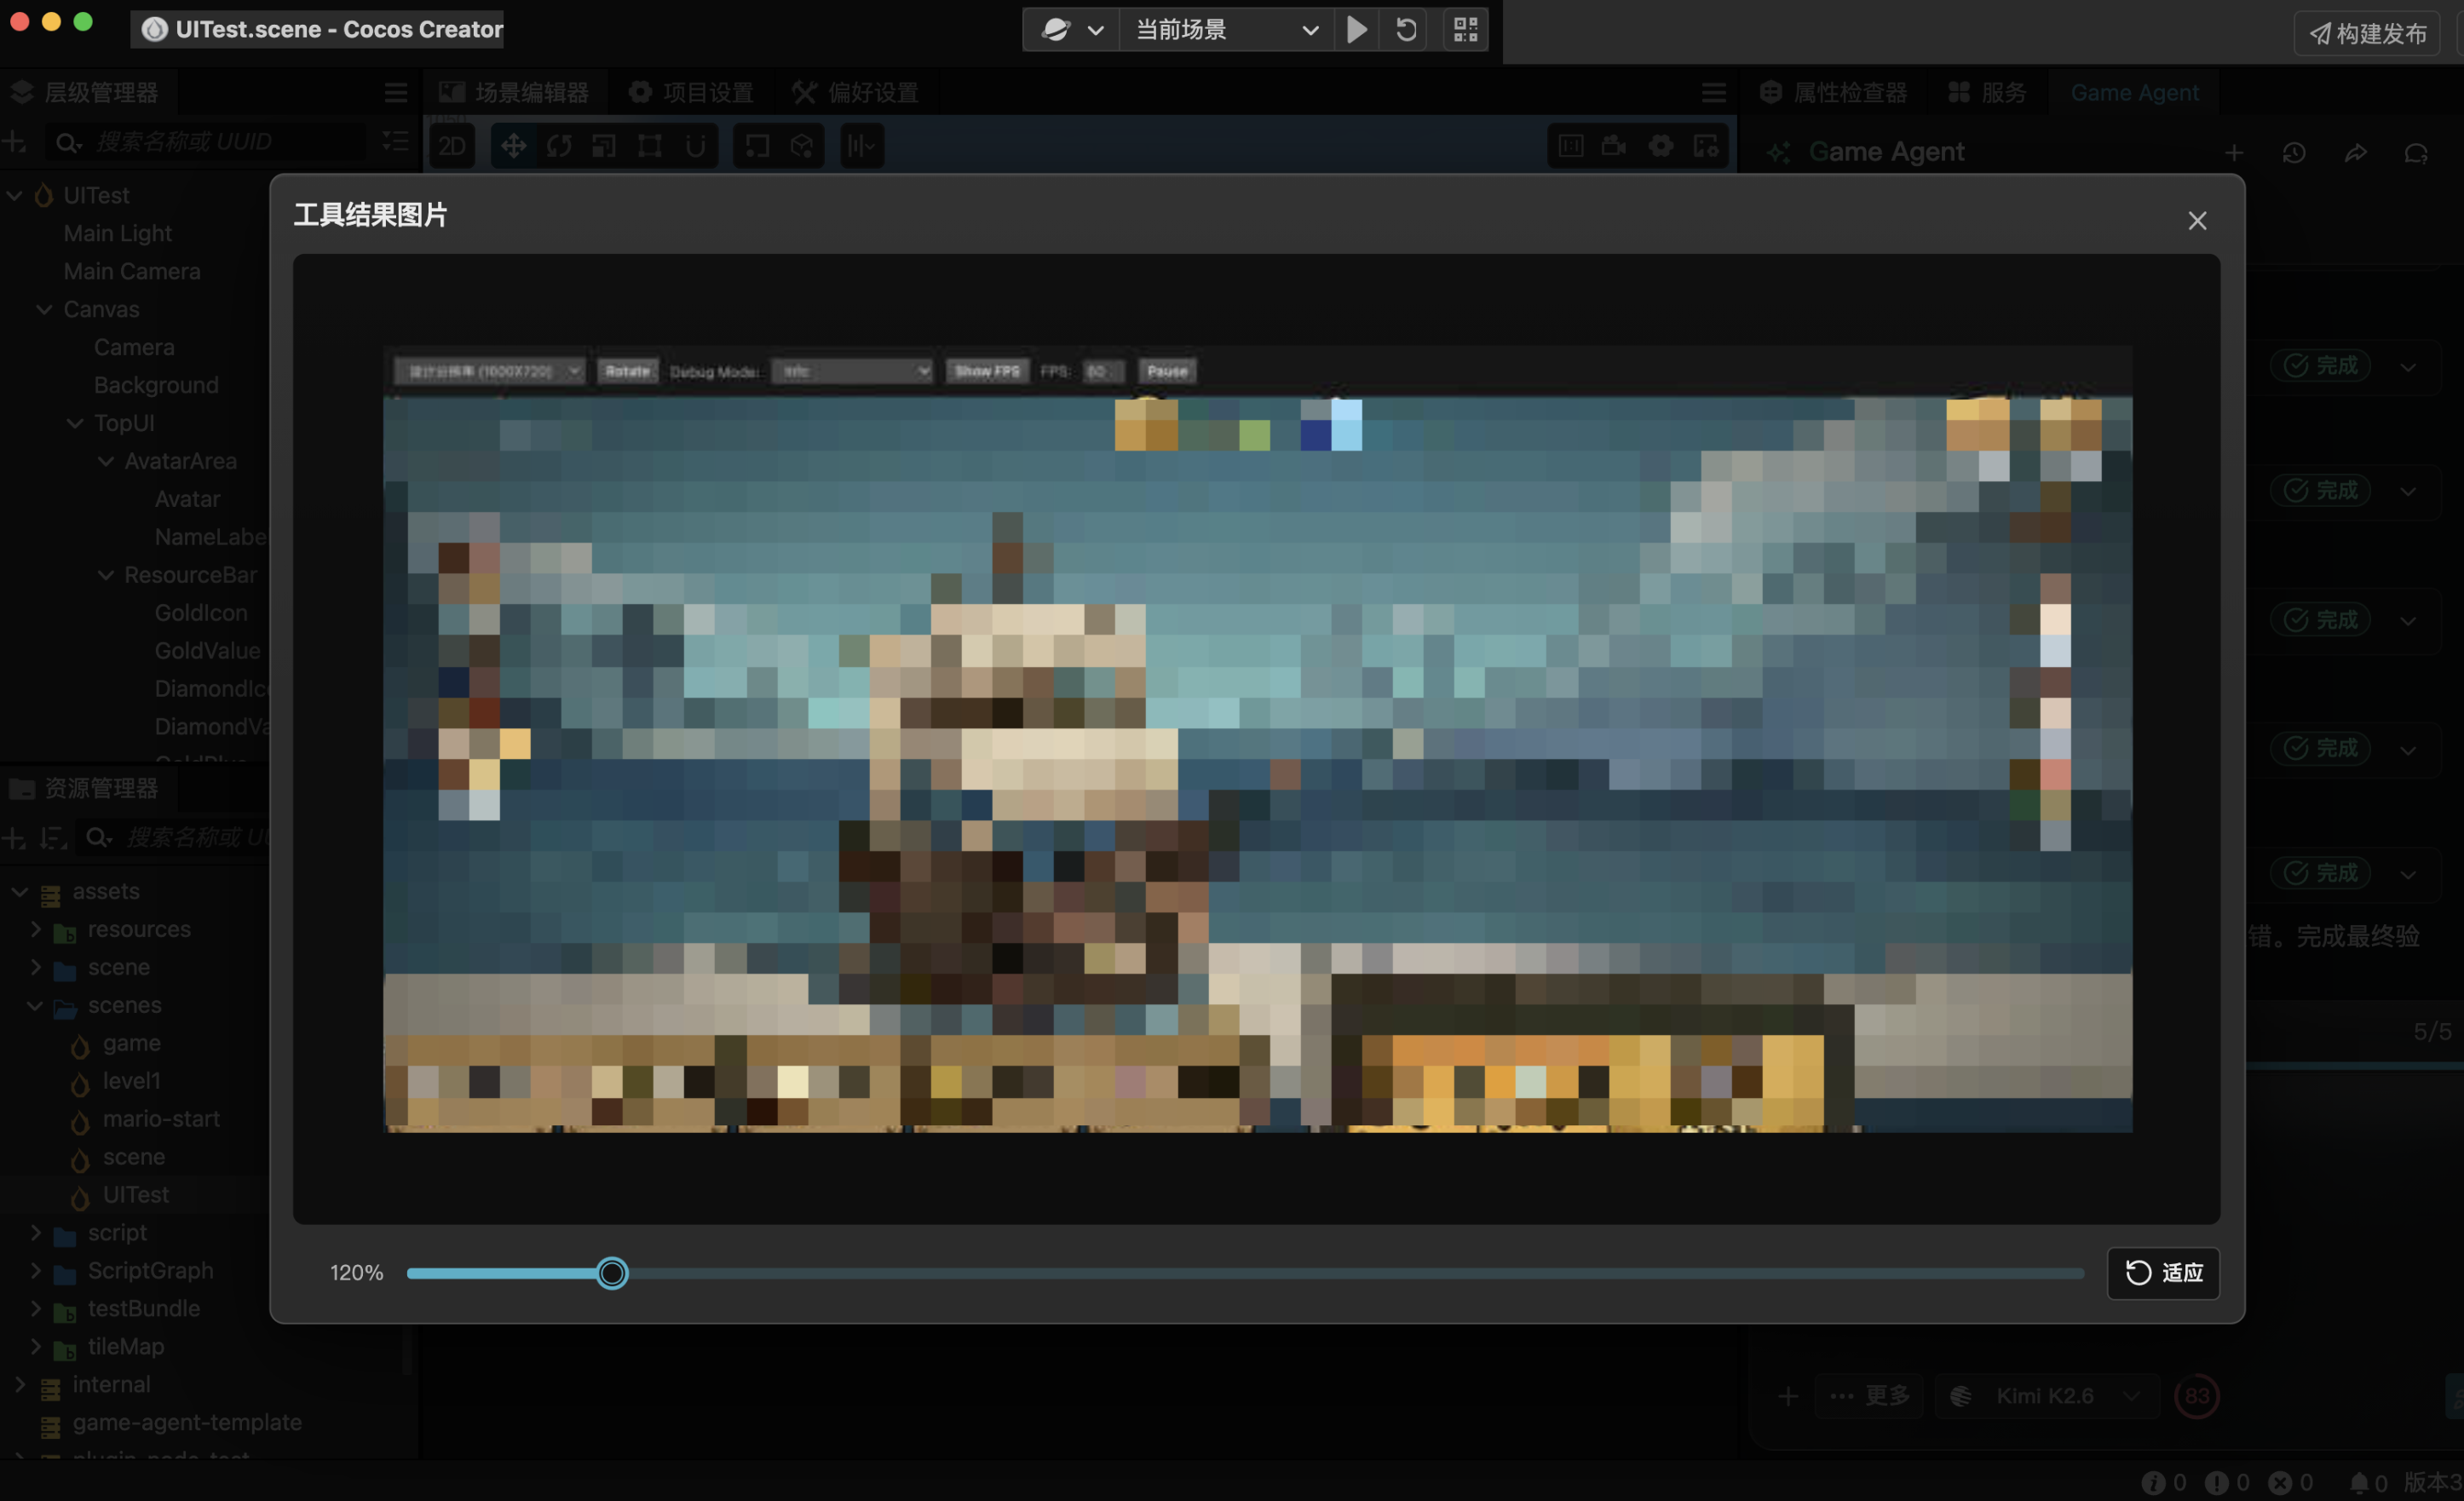Collapse the AvatarArea node

(x=105, y=461)
